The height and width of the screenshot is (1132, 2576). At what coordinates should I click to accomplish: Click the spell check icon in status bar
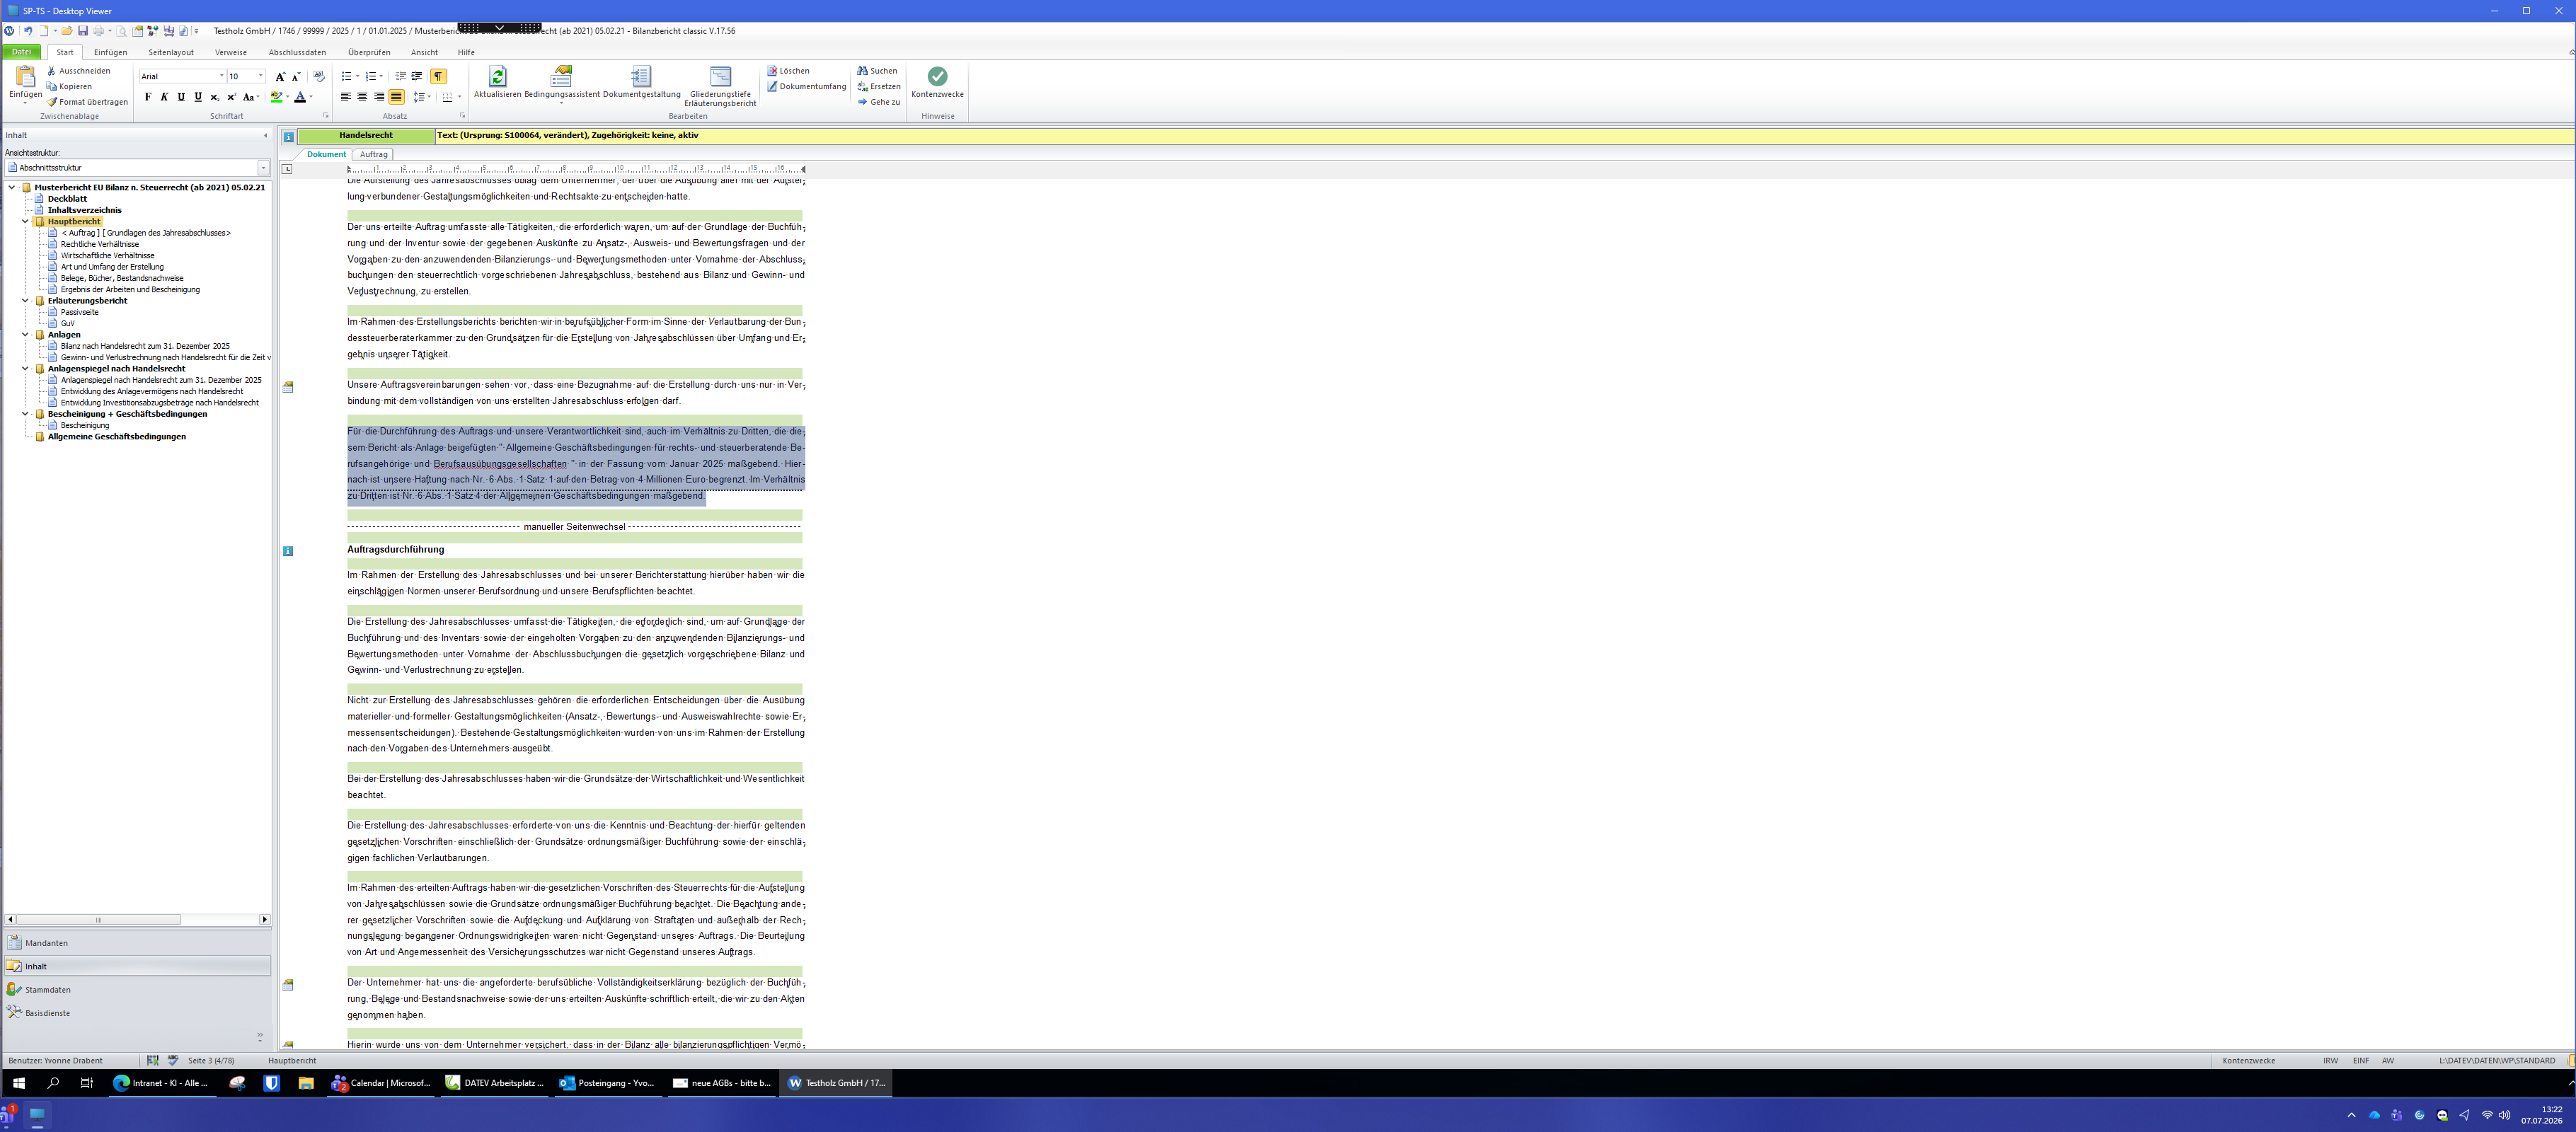(x=173, y=1060)
